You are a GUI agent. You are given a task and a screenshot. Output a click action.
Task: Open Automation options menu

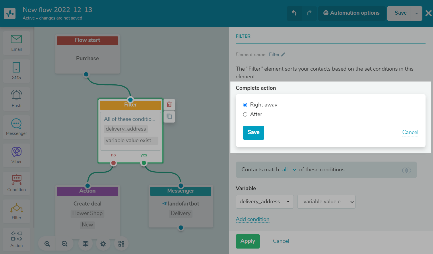[352, 13]
